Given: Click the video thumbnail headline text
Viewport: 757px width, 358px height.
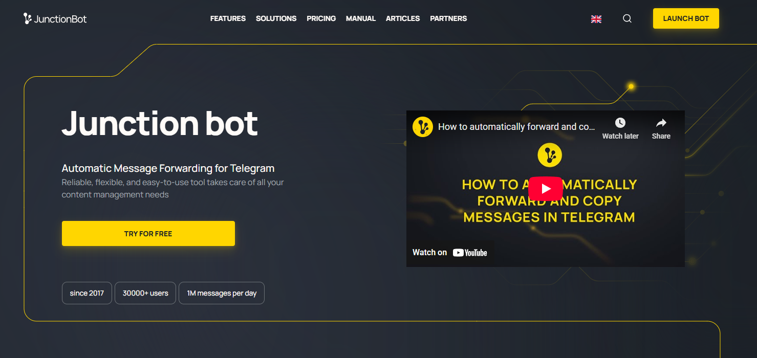Looking at the screenshot, I should click(549, 201).
